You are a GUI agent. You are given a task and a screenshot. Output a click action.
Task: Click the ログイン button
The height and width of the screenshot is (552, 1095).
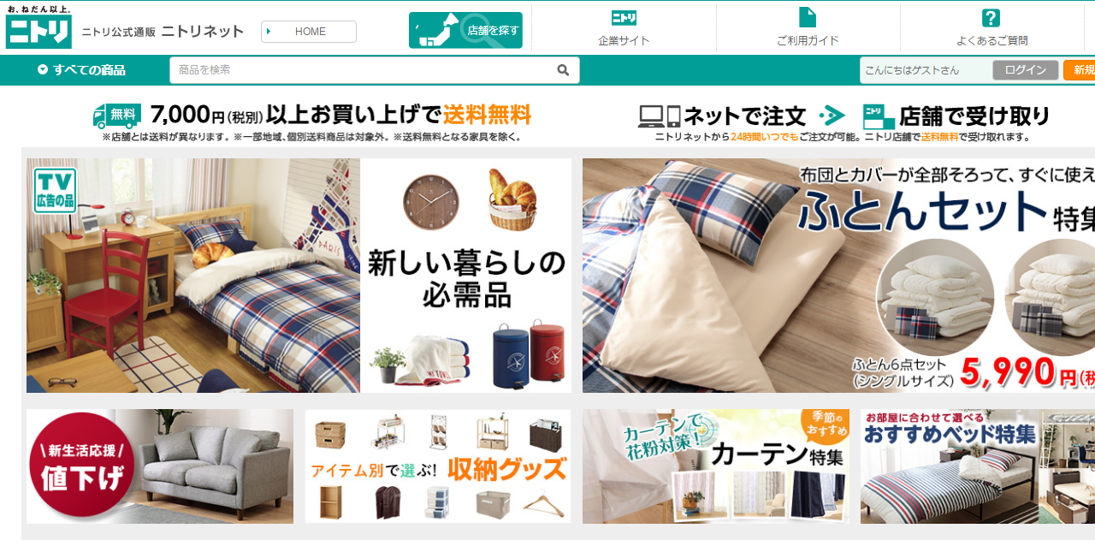tap(1026, 70)
